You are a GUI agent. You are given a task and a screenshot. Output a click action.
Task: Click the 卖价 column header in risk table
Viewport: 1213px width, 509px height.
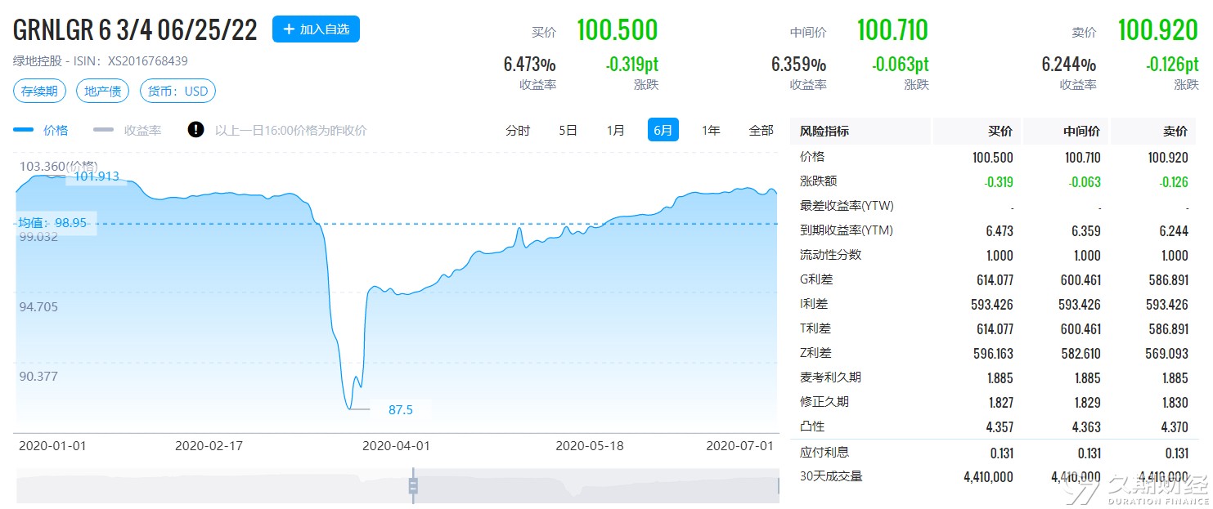coord(1175,131)
